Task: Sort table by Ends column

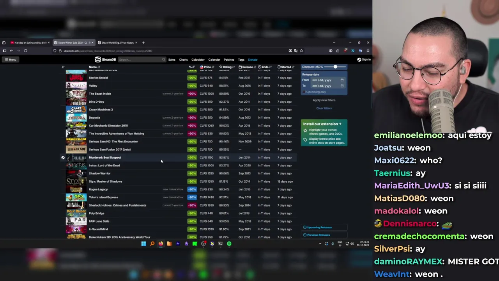Action: pyautogui.click(x=265, y=67)
